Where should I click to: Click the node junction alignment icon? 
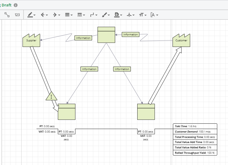129,15
